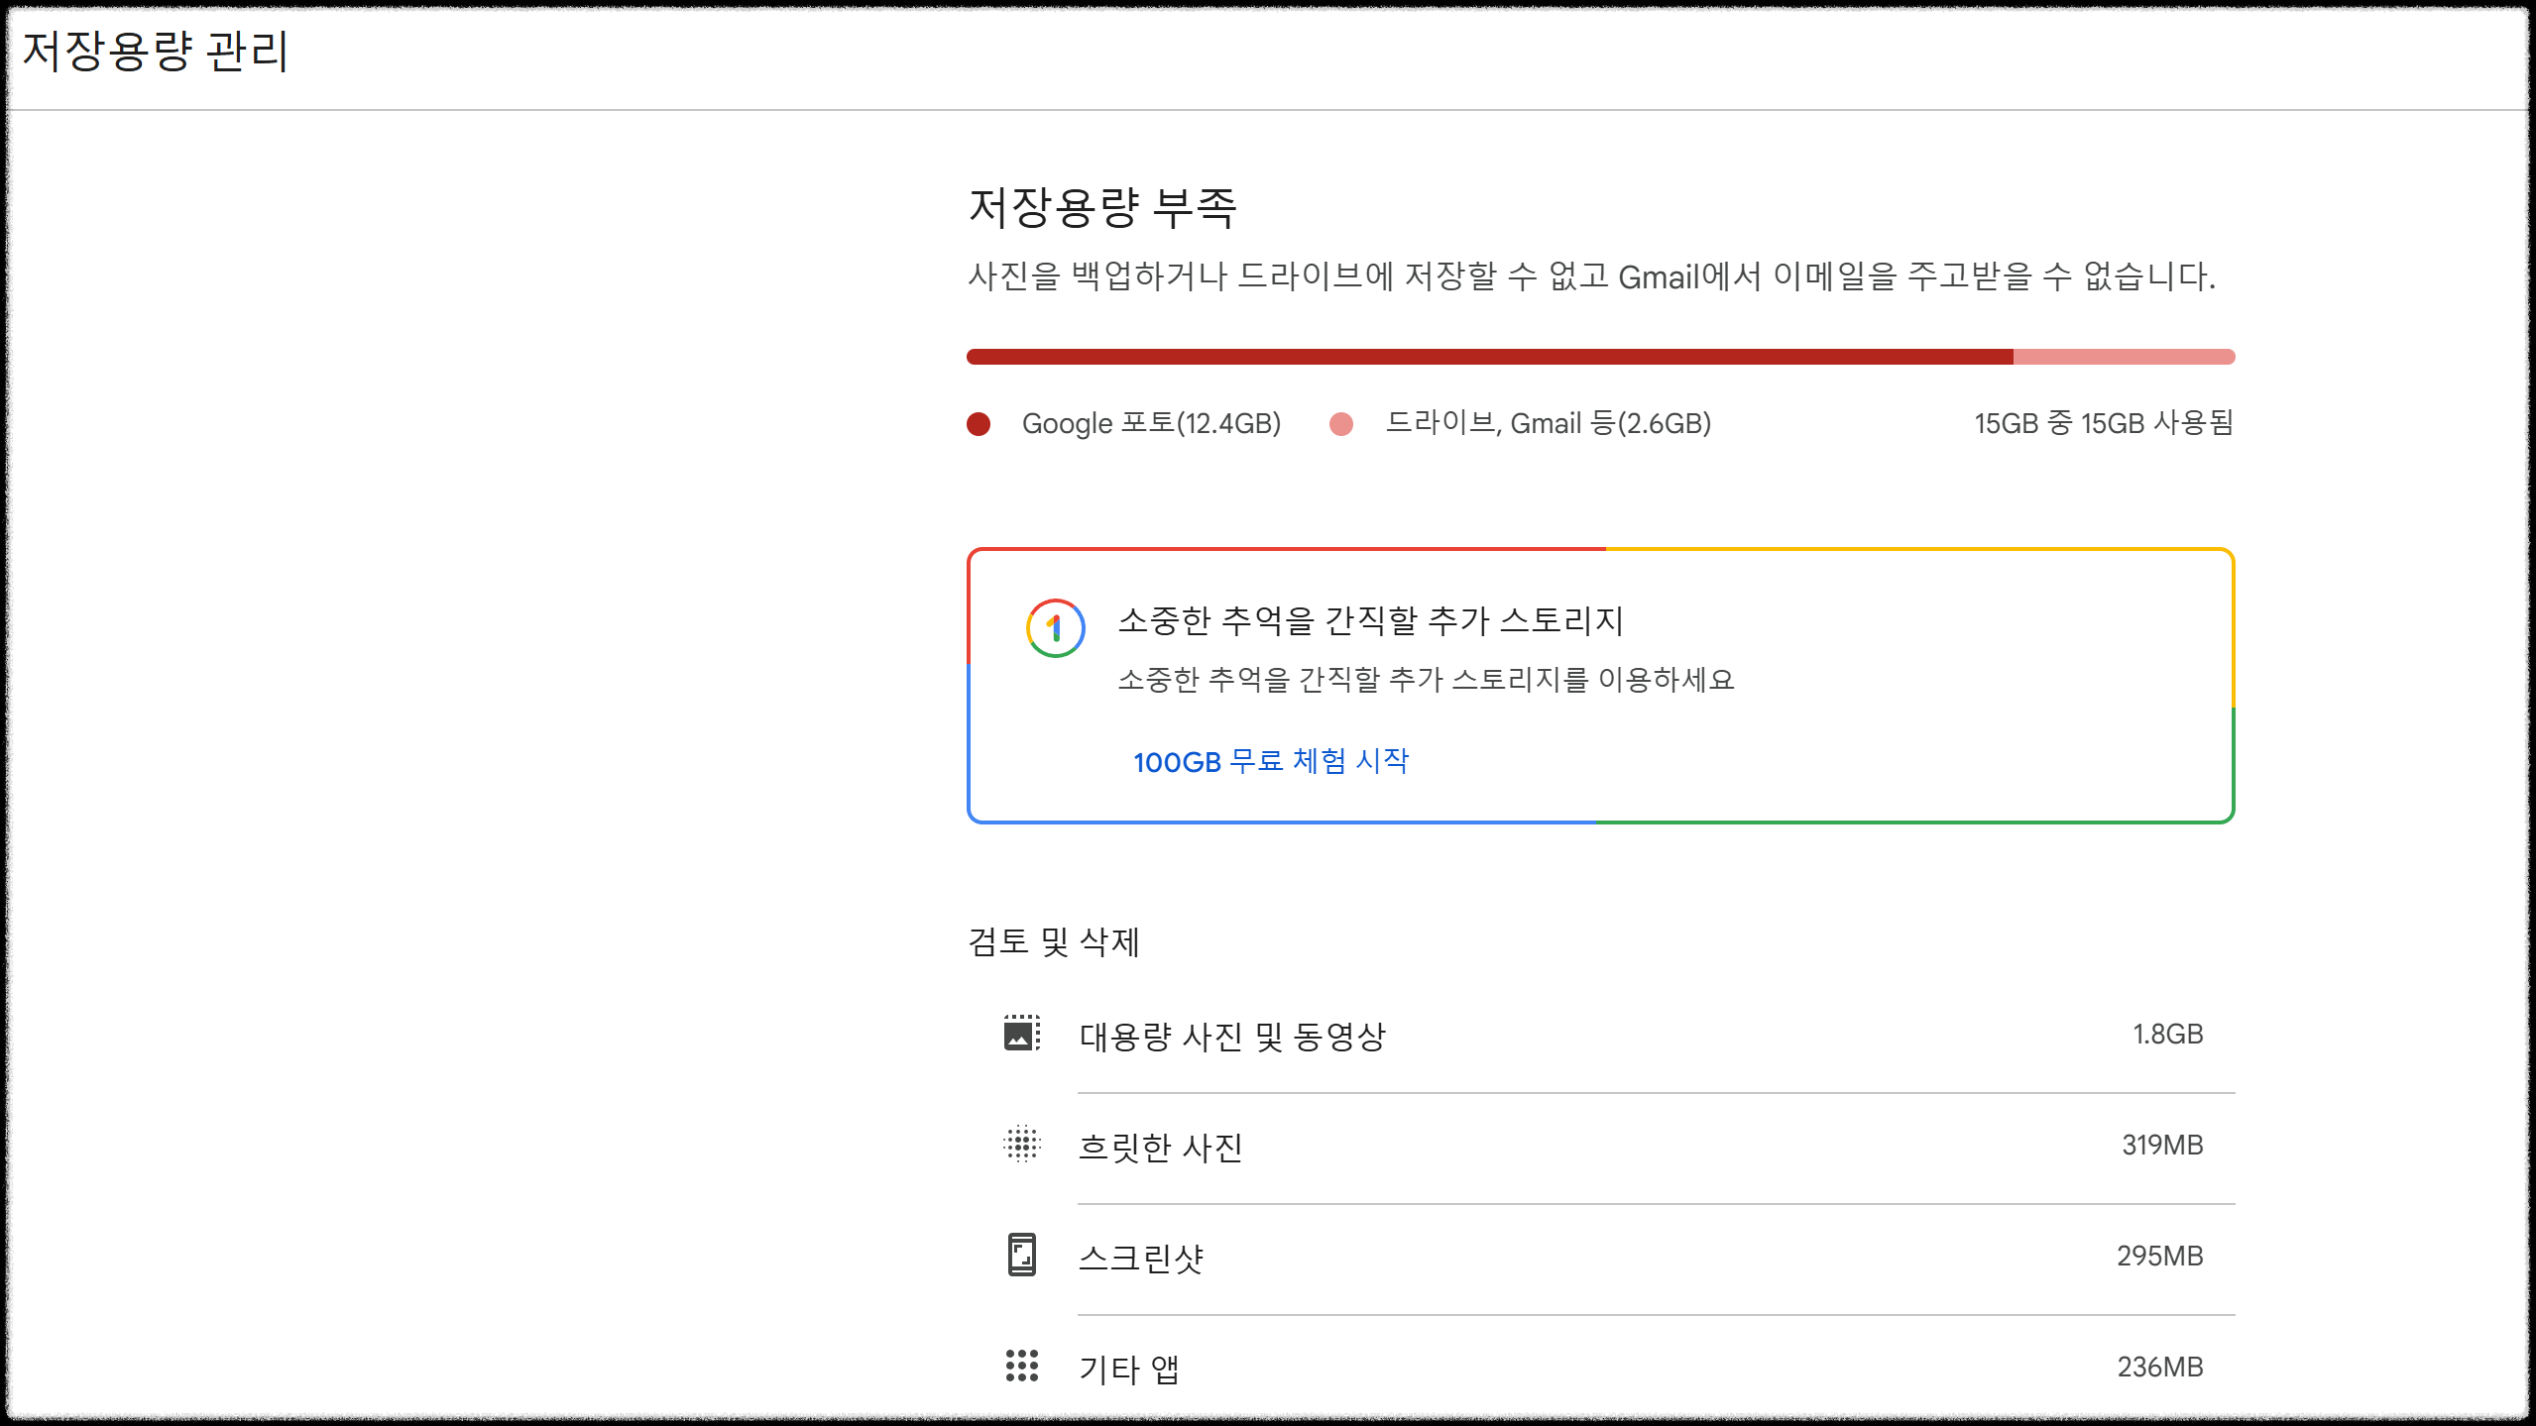Image resolution: width=2536 pixels, height=1426 pixels.
Task: Start the 100GB 무료 체험 시작 link
Action: (1270, 761)
